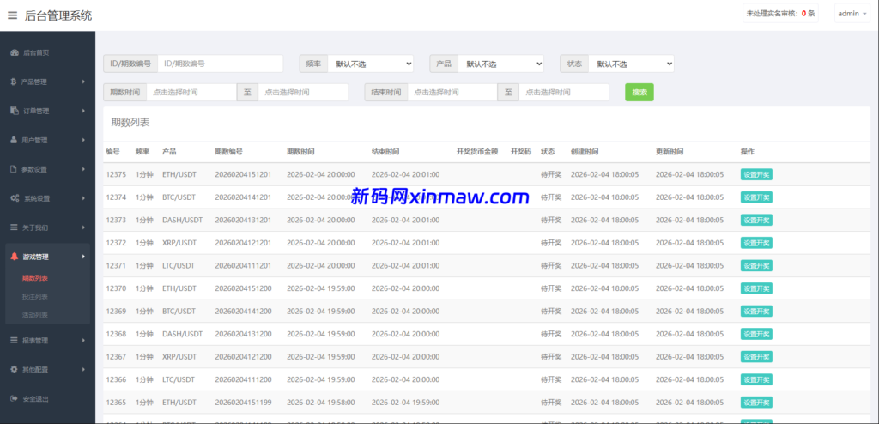Click 设置开奖 for row 12369
Screen dimensions: 879x424
point(756,312)
